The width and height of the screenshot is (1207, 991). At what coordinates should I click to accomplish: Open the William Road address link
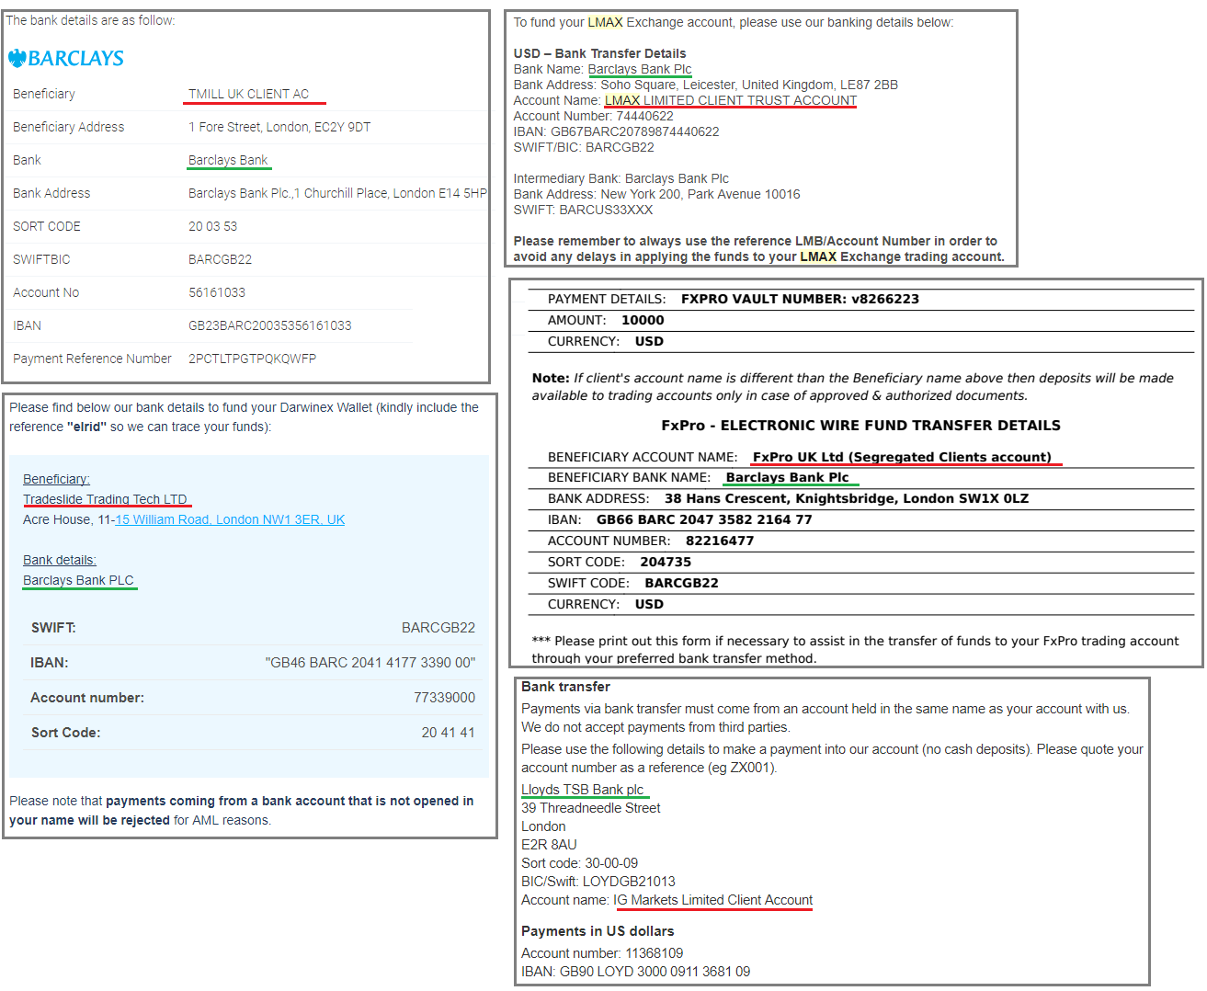tap(230, 519)
